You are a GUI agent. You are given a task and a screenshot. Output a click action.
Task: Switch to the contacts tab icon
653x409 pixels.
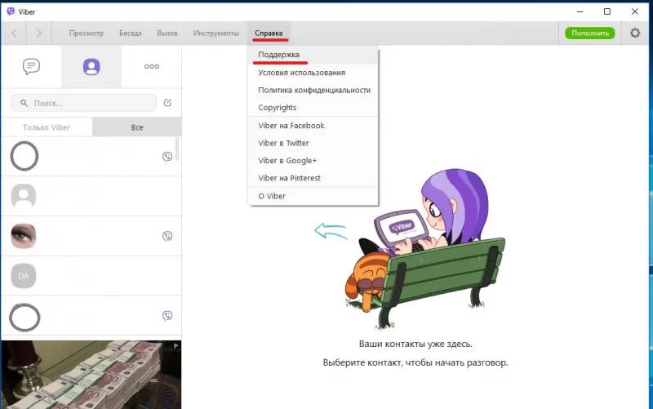(x=91, y=67)
